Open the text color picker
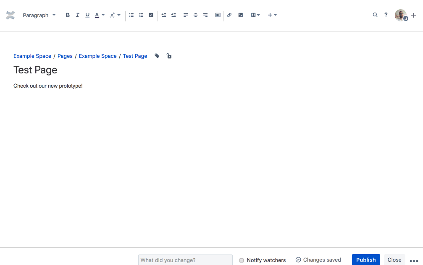The width and height of the screenshot is (423, 265). point(98,15)
